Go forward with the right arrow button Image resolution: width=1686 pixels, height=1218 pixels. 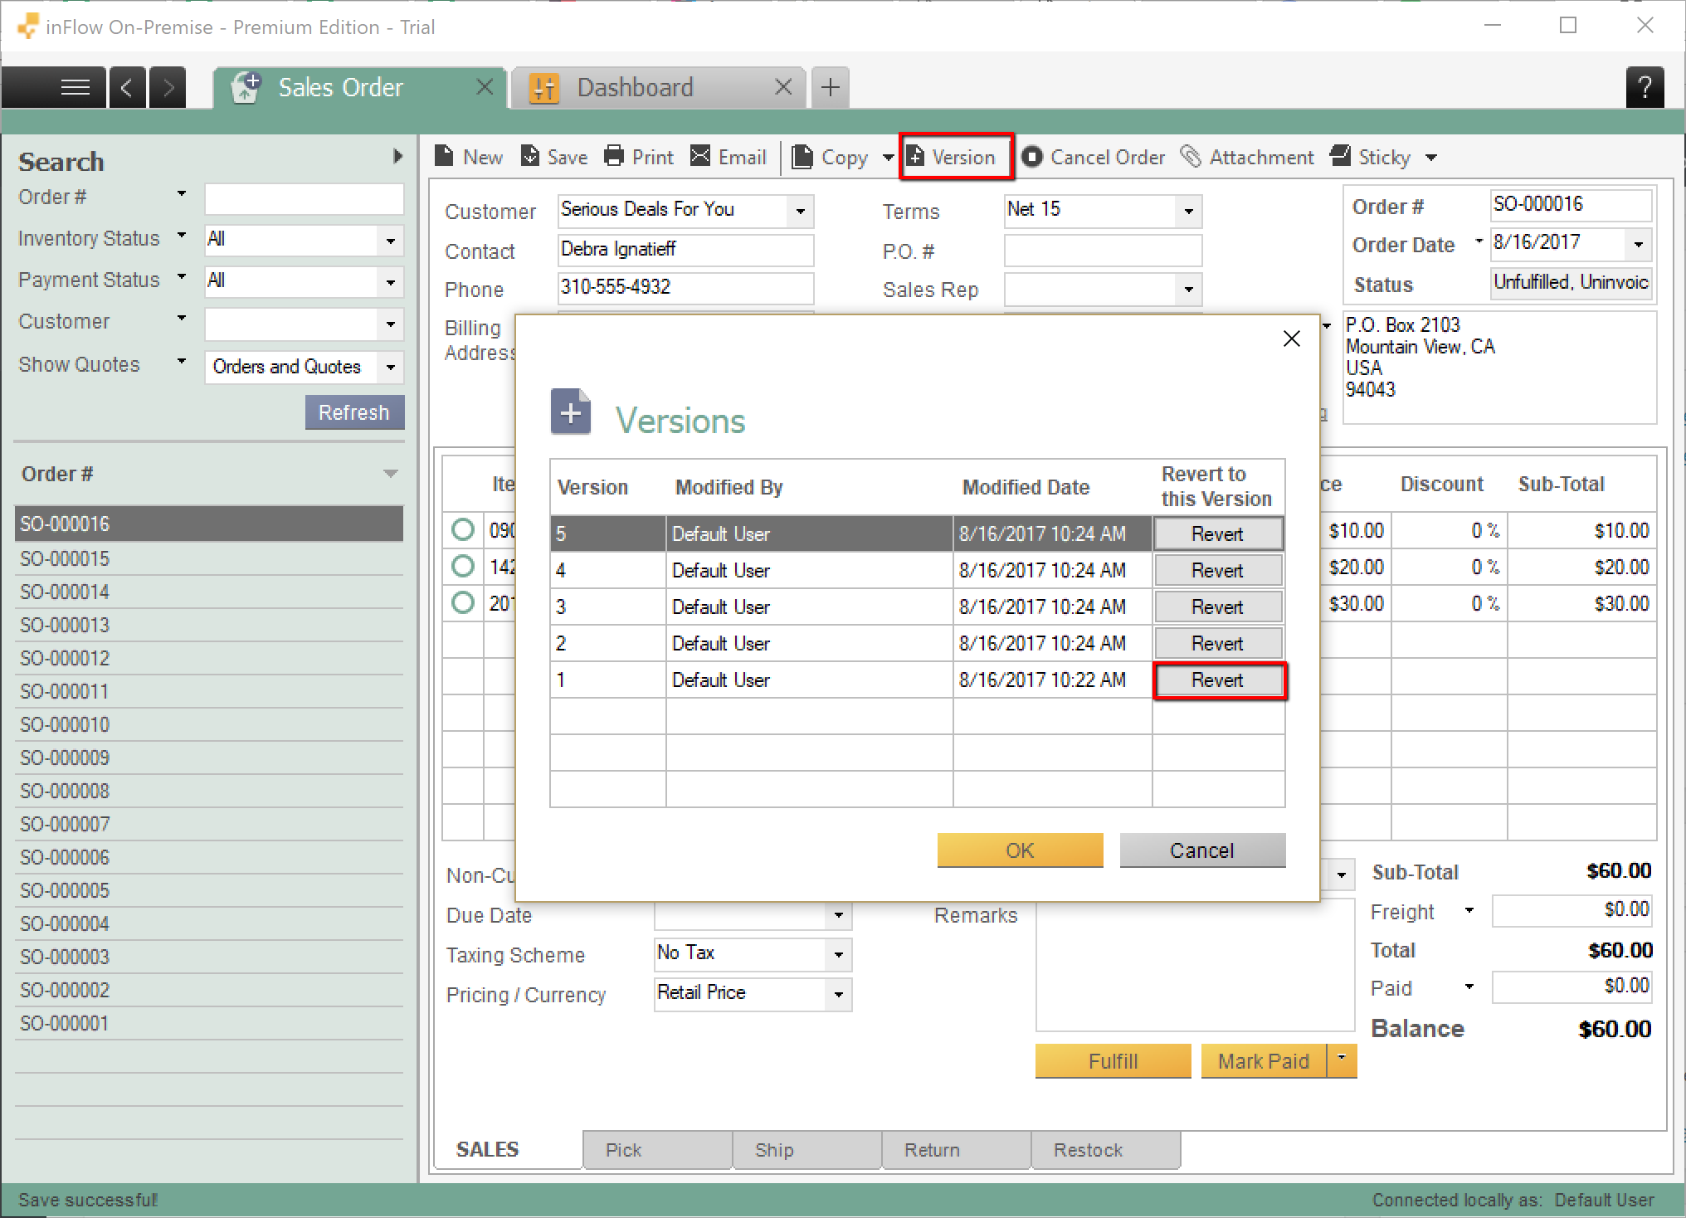tap(168, 87)
